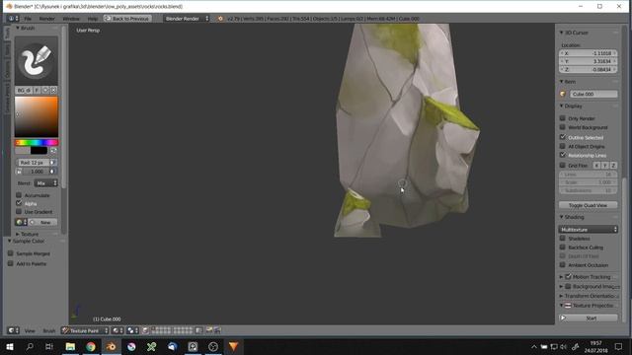Toggle radius pressure sensitivity icon
This screenshot has width=632, height=355.
click(52, 162)
